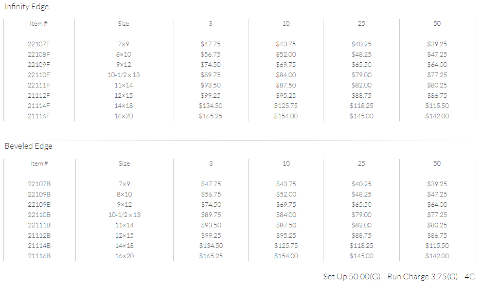Click the $39.25 price for 22107F
Screen dimensions: 482x286
click(x=437, y=44)
